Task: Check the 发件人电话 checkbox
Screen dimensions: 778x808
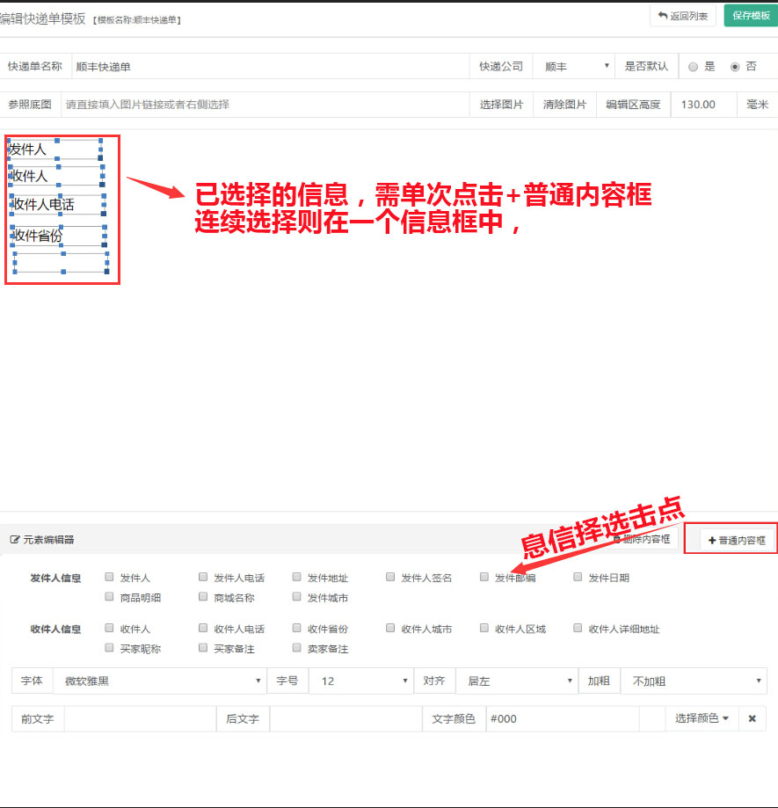Action: tap(203, 578)
